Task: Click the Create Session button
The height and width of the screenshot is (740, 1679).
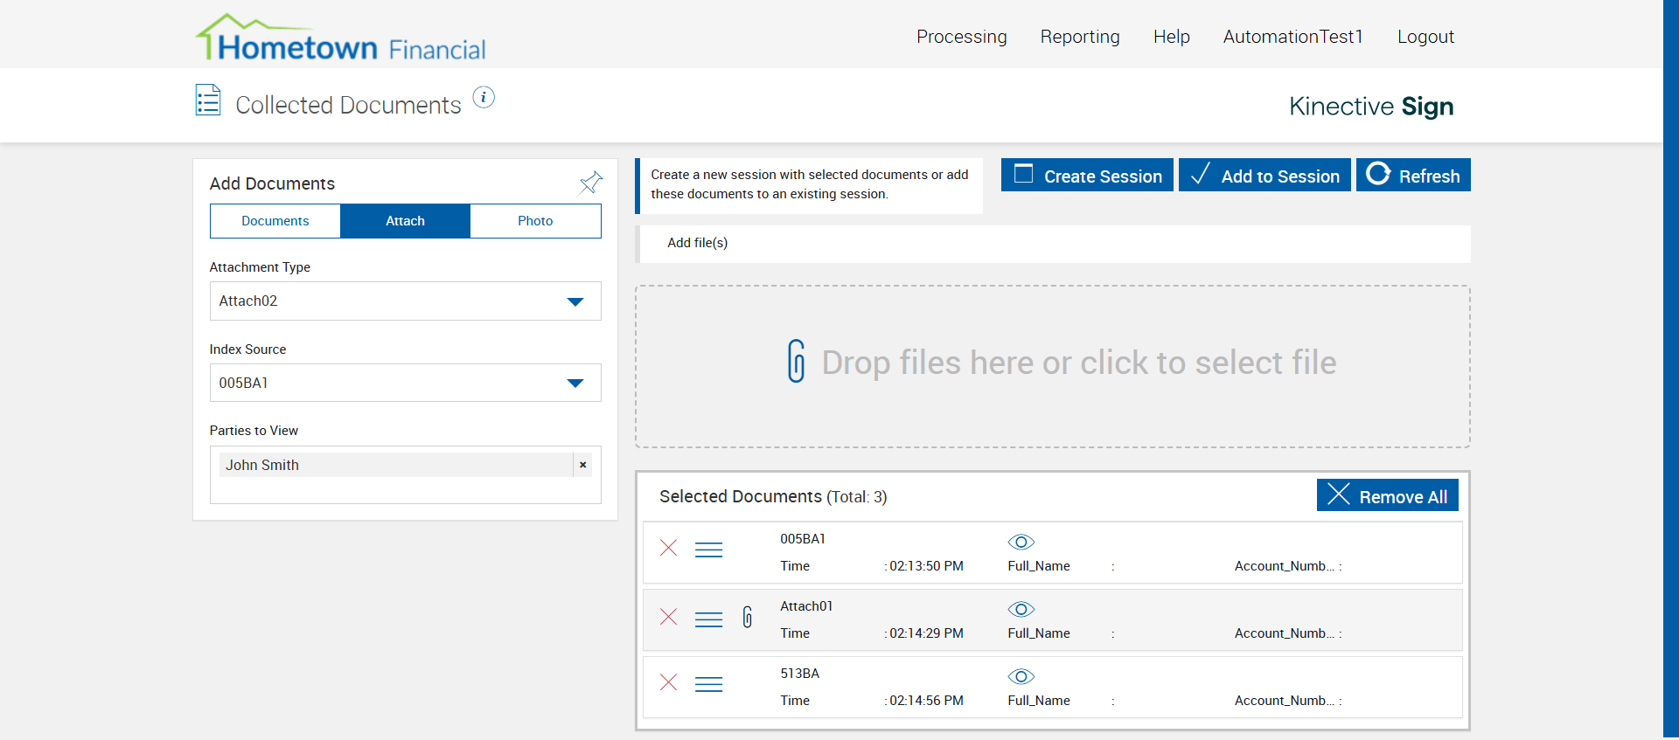Action: 1087,176
